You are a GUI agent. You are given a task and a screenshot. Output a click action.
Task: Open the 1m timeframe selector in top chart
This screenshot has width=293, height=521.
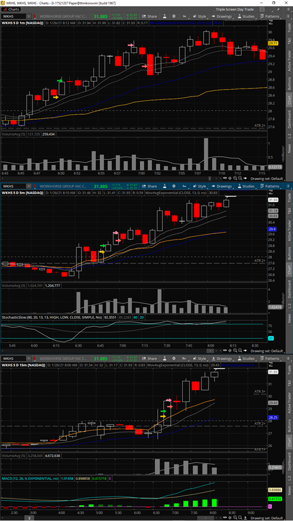[184, 16]
